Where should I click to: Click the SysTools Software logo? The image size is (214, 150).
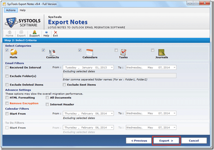click(23, 22)
